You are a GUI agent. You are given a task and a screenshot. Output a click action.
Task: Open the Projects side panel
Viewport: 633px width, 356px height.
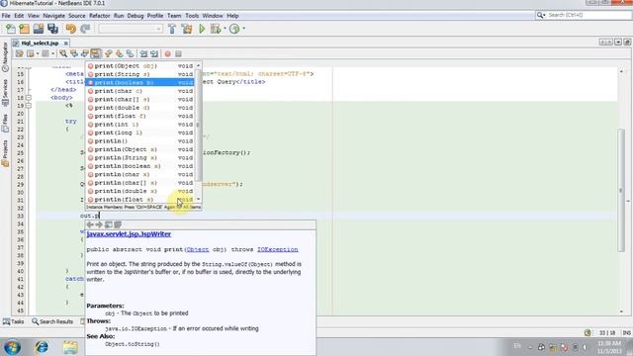click(5, 152)
